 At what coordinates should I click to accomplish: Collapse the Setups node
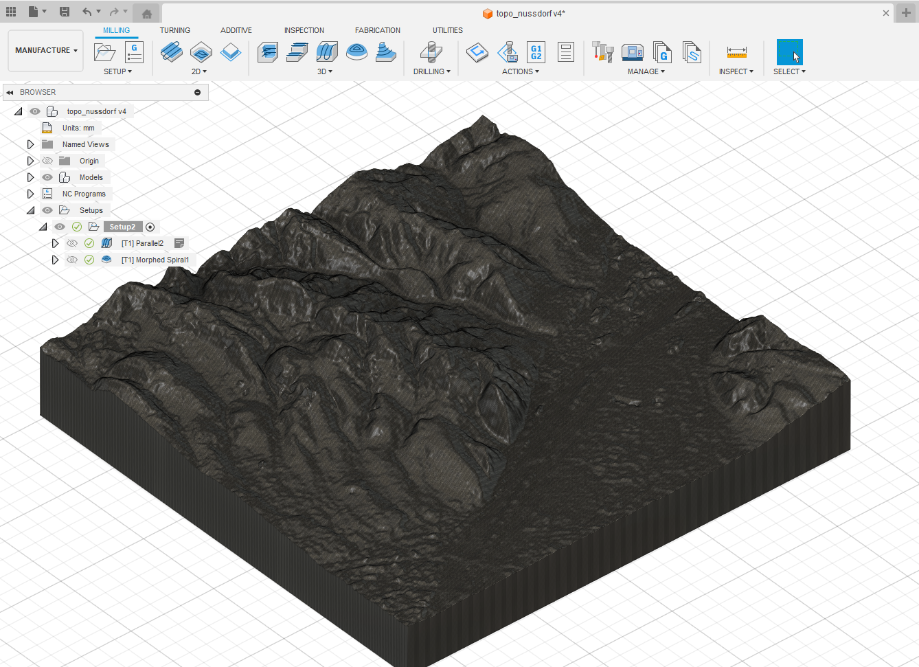[30, 210]
